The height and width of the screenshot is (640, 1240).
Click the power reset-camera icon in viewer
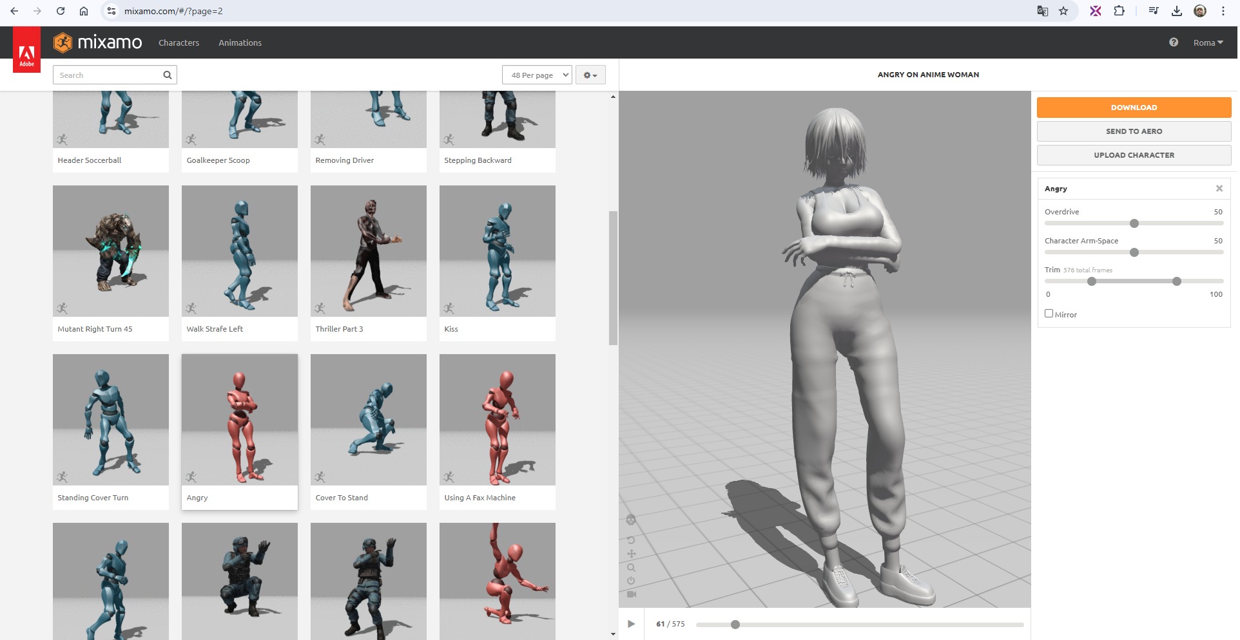click(631, 581)
